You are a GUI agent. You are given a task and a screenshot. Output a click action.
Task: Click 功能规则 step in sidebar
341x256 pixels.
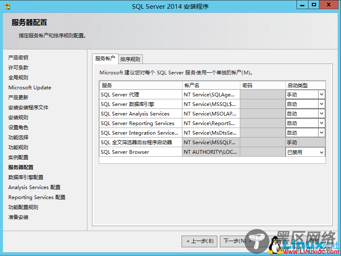[18, 148]
